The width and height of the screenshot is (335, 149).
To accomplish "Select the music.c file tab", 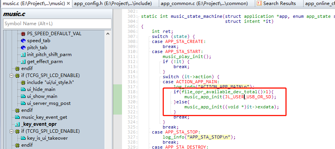I will pyautogui.click(x=34, y=3).
